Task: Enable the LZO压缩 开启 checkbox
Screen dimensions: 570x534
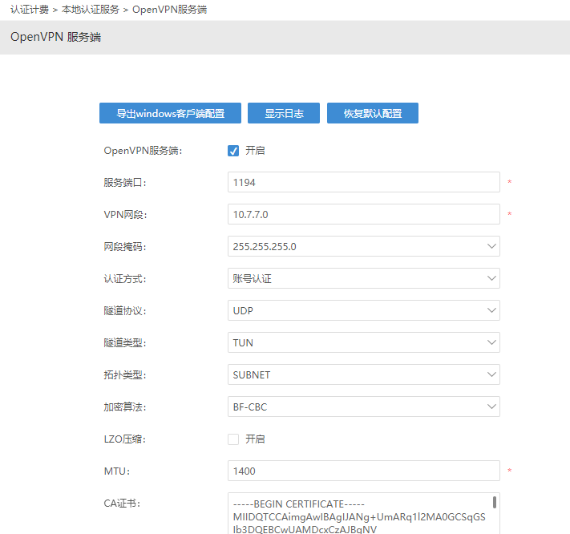Action: tap(233, 439)
